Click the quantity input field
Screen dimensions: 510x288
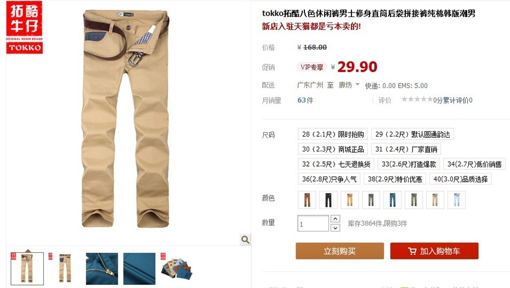click(313, 224)
